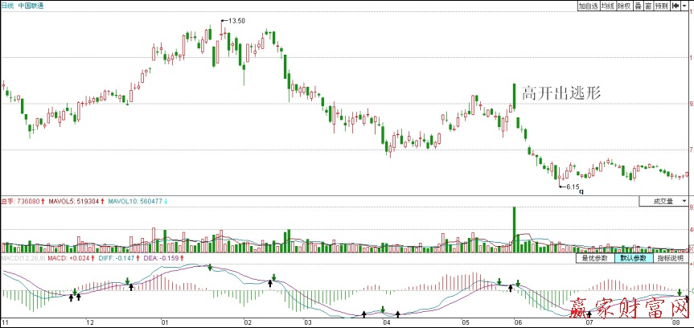Open the 指标说明 indicator description
Screen dimensions: 694x328
coord(671,258)
